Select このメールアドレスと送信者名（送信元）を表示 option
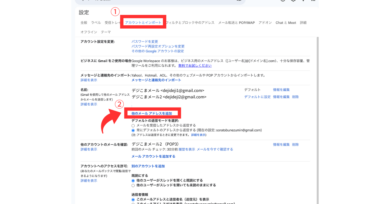 [133, 199]
